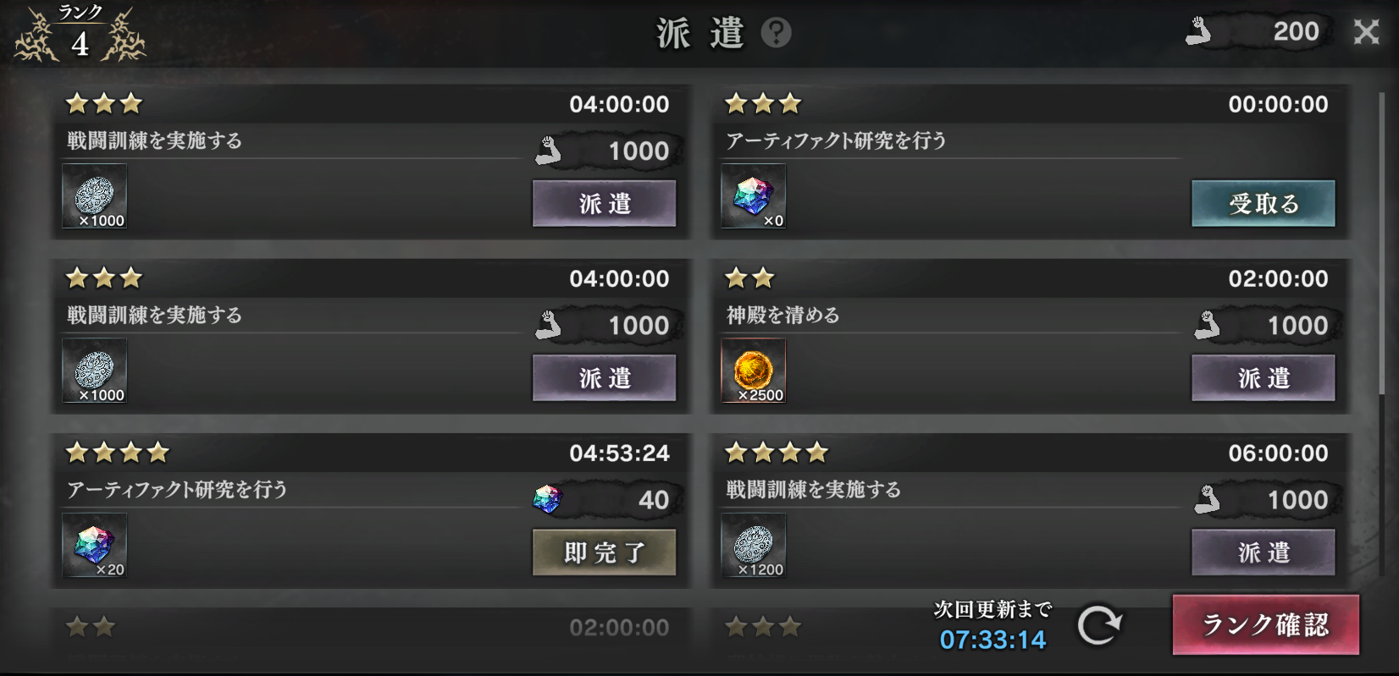Claim reward with the 受取る button
Image resolution: width=1399 pixels, height=676 pixels.
pyautogui.click(x=1263, y=203)
